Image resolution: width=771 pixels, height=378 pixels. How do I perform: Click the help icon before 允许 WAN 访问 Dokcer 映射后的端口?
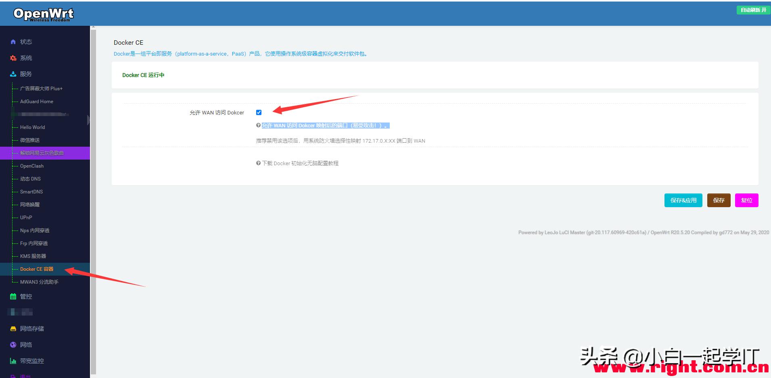(x=258, y=125)
